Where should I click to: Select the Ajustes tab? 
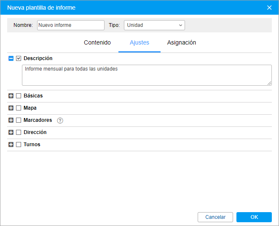pyautogui.click(x=139, y=42)
